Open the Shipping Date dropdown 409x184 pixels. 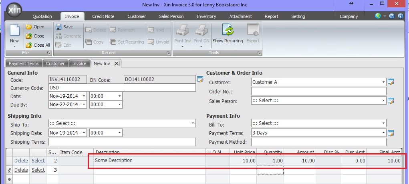[84, 133]
